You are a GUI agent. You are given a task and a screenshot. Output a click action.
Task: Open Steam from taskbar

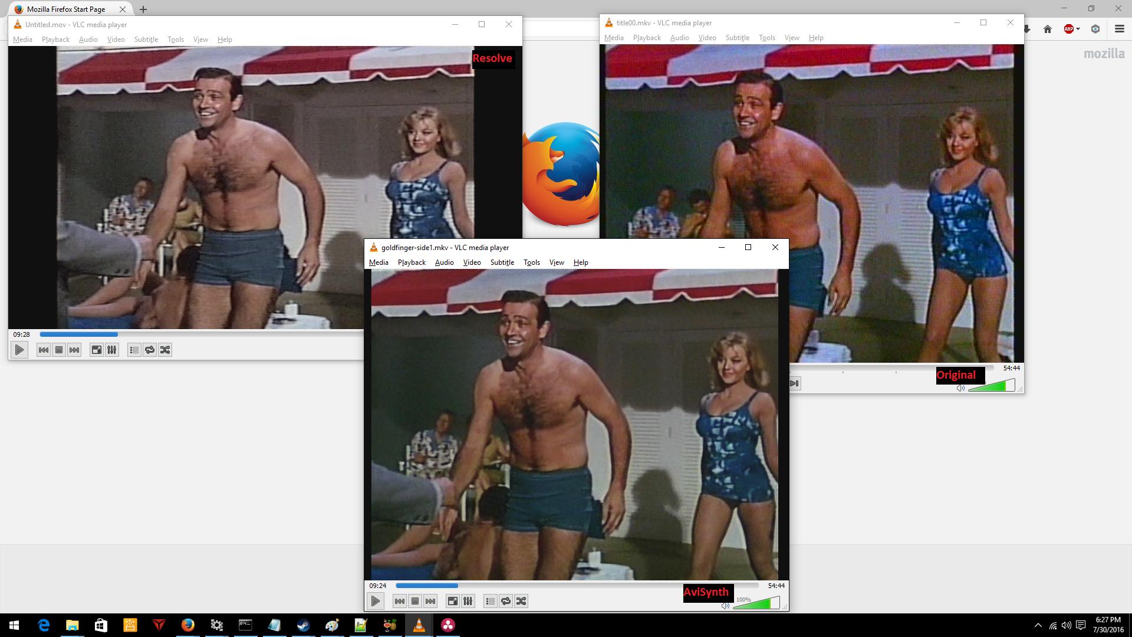coord(303,625)
